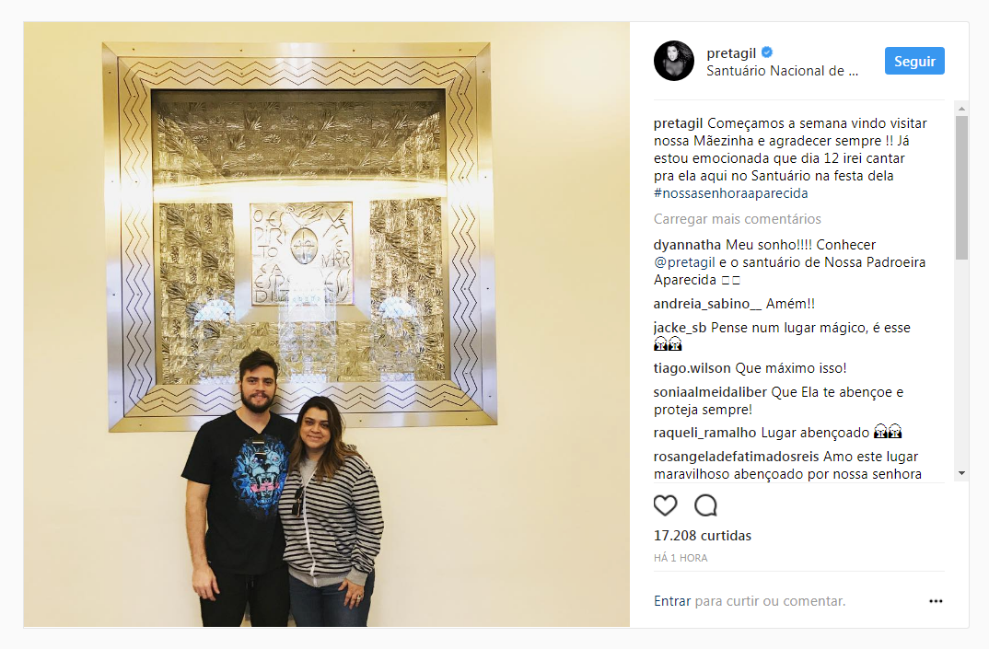Click the blue verified badge
This screenshot has height=649, width=989.
[767, 52]
